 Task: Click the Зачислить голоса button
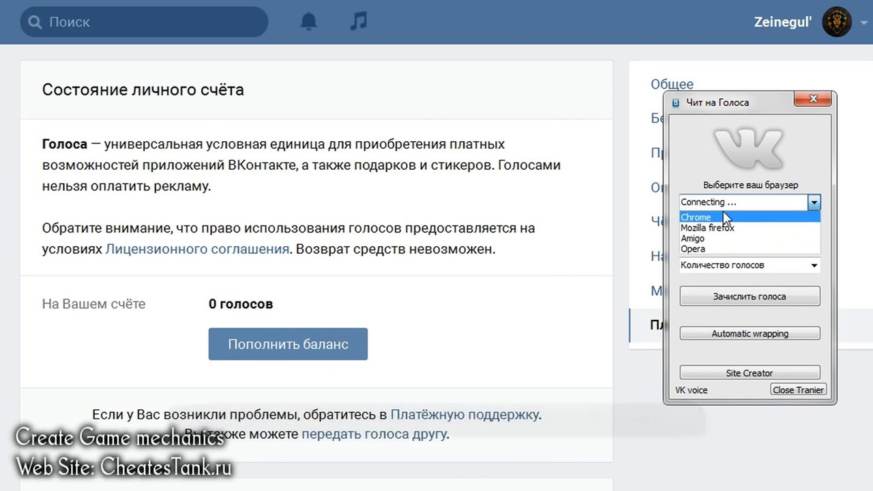point(750,297)
